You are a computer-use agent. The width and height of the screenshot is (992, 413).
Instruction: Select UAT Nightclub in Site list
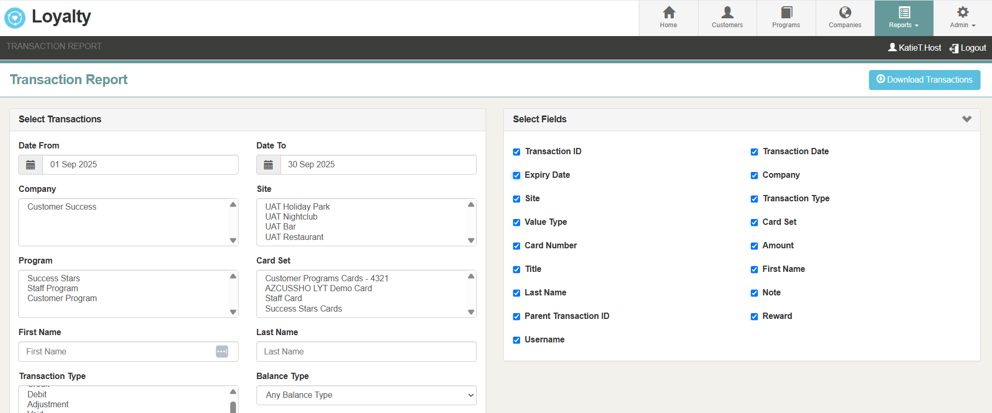[291, 217]
